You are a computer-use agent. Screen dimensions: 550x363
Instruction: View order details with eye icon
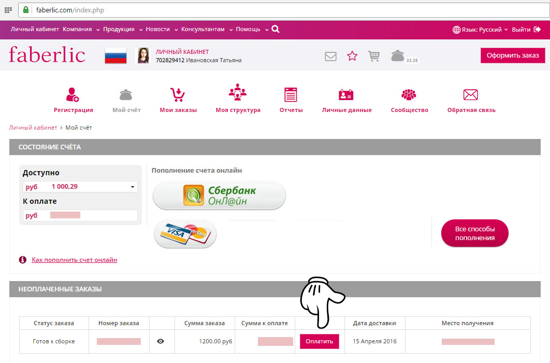pyautogui.click(x=161, y=341)
